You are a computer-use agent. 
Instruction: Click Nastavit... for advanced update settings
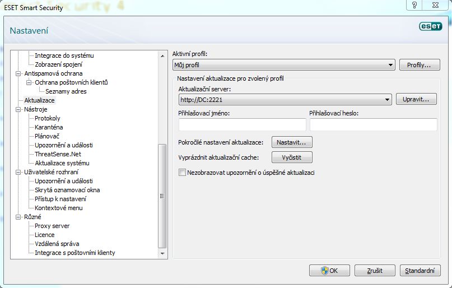coord(292,142)
